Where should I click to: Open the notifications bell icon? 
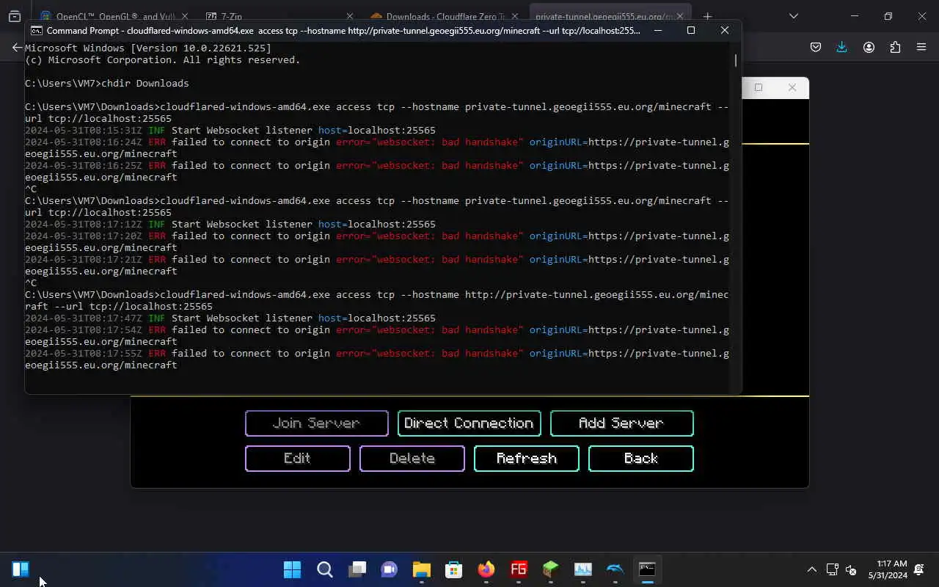[919, 569]
